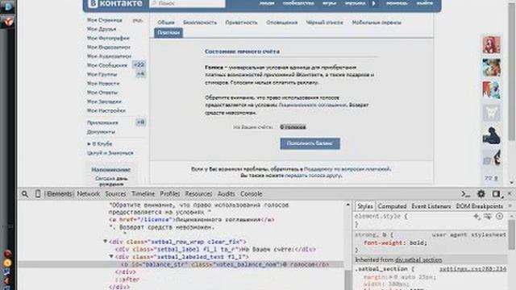Toggle device mode phone icon in DevTools
This screenshot has width=516, height=290.
click(x=38, y=194)
